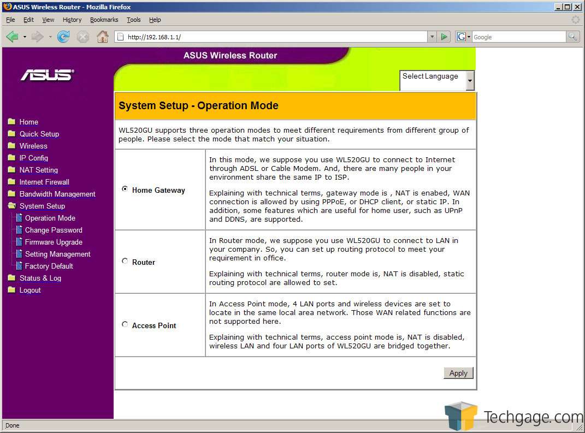
Task: Open the Edit menu
Action: tap(28, 20)
